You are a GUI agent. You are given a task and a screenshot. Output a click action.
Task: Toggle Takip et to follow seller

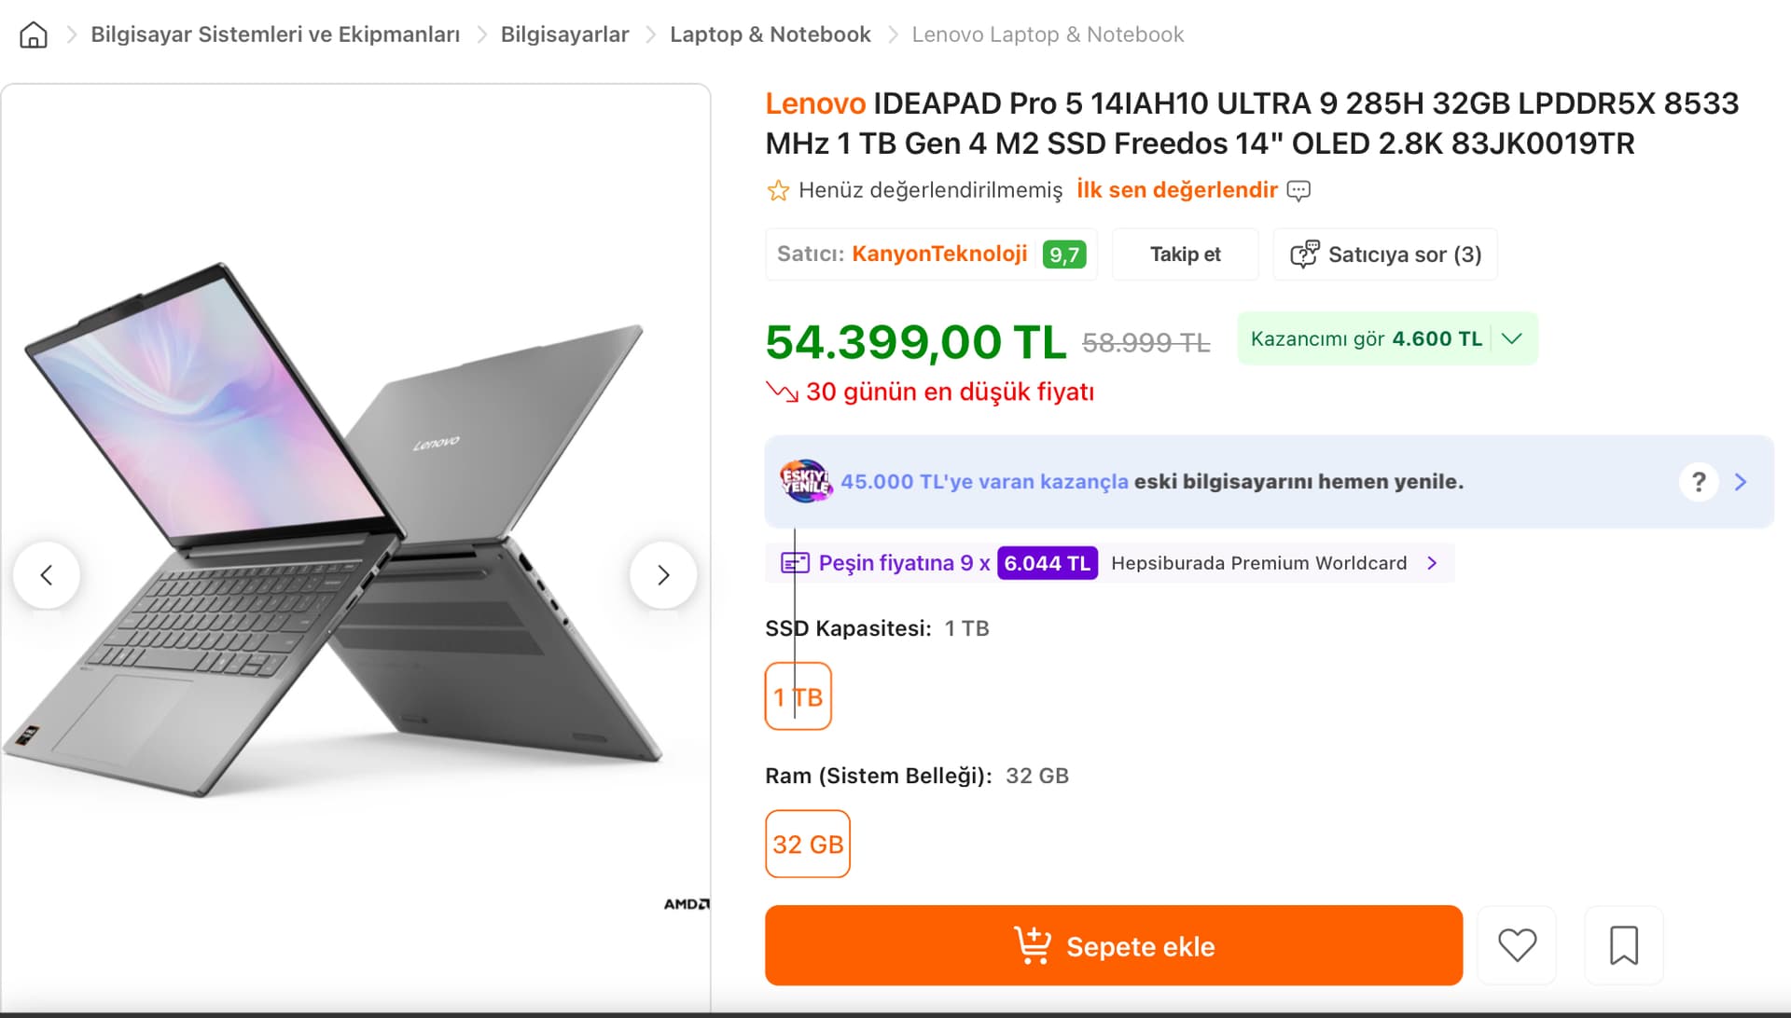point(1185,254)
